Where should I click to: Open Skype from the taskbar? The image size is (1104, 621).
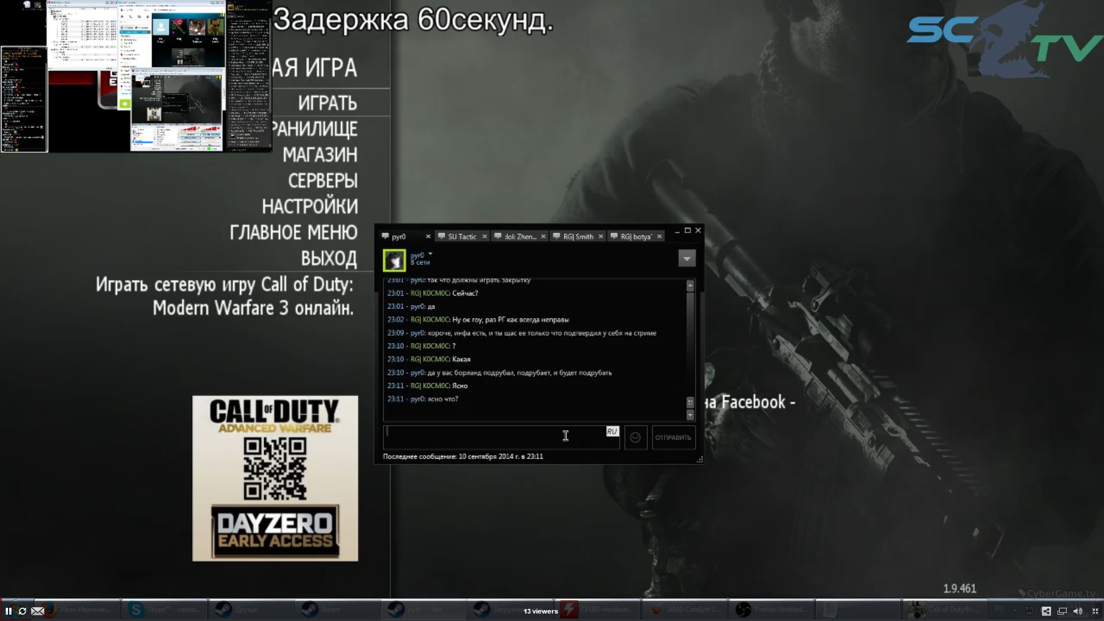(x=164, y=609)
